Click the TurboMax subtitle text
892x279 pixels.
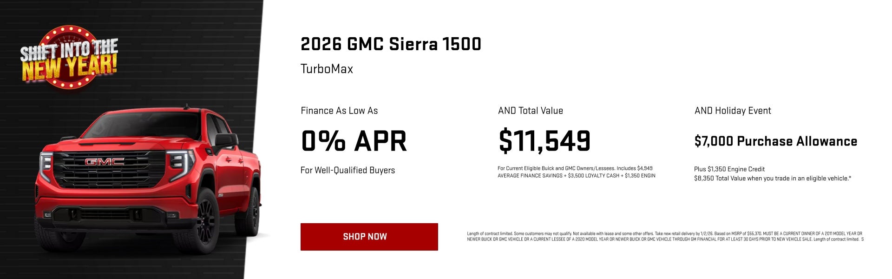327,69
